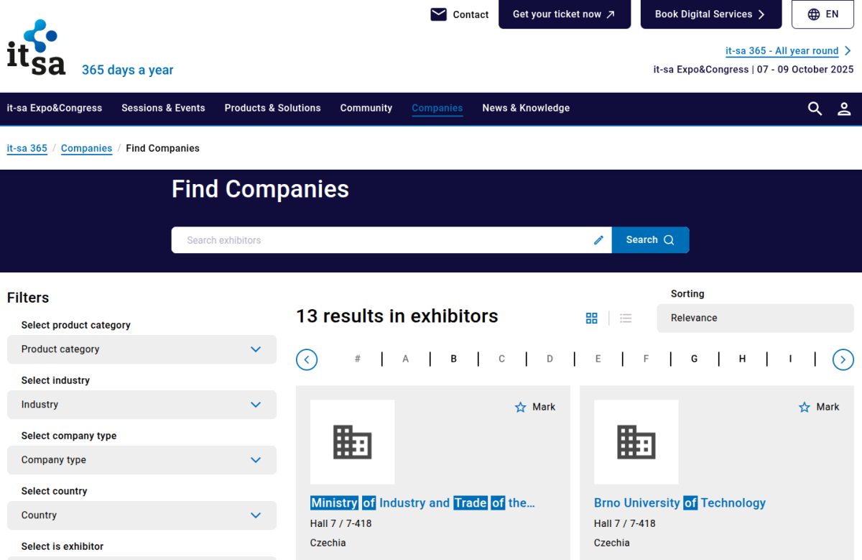Expand the Product category dropdown
This screenshot has height=560, width=862.
coord(142,349)
